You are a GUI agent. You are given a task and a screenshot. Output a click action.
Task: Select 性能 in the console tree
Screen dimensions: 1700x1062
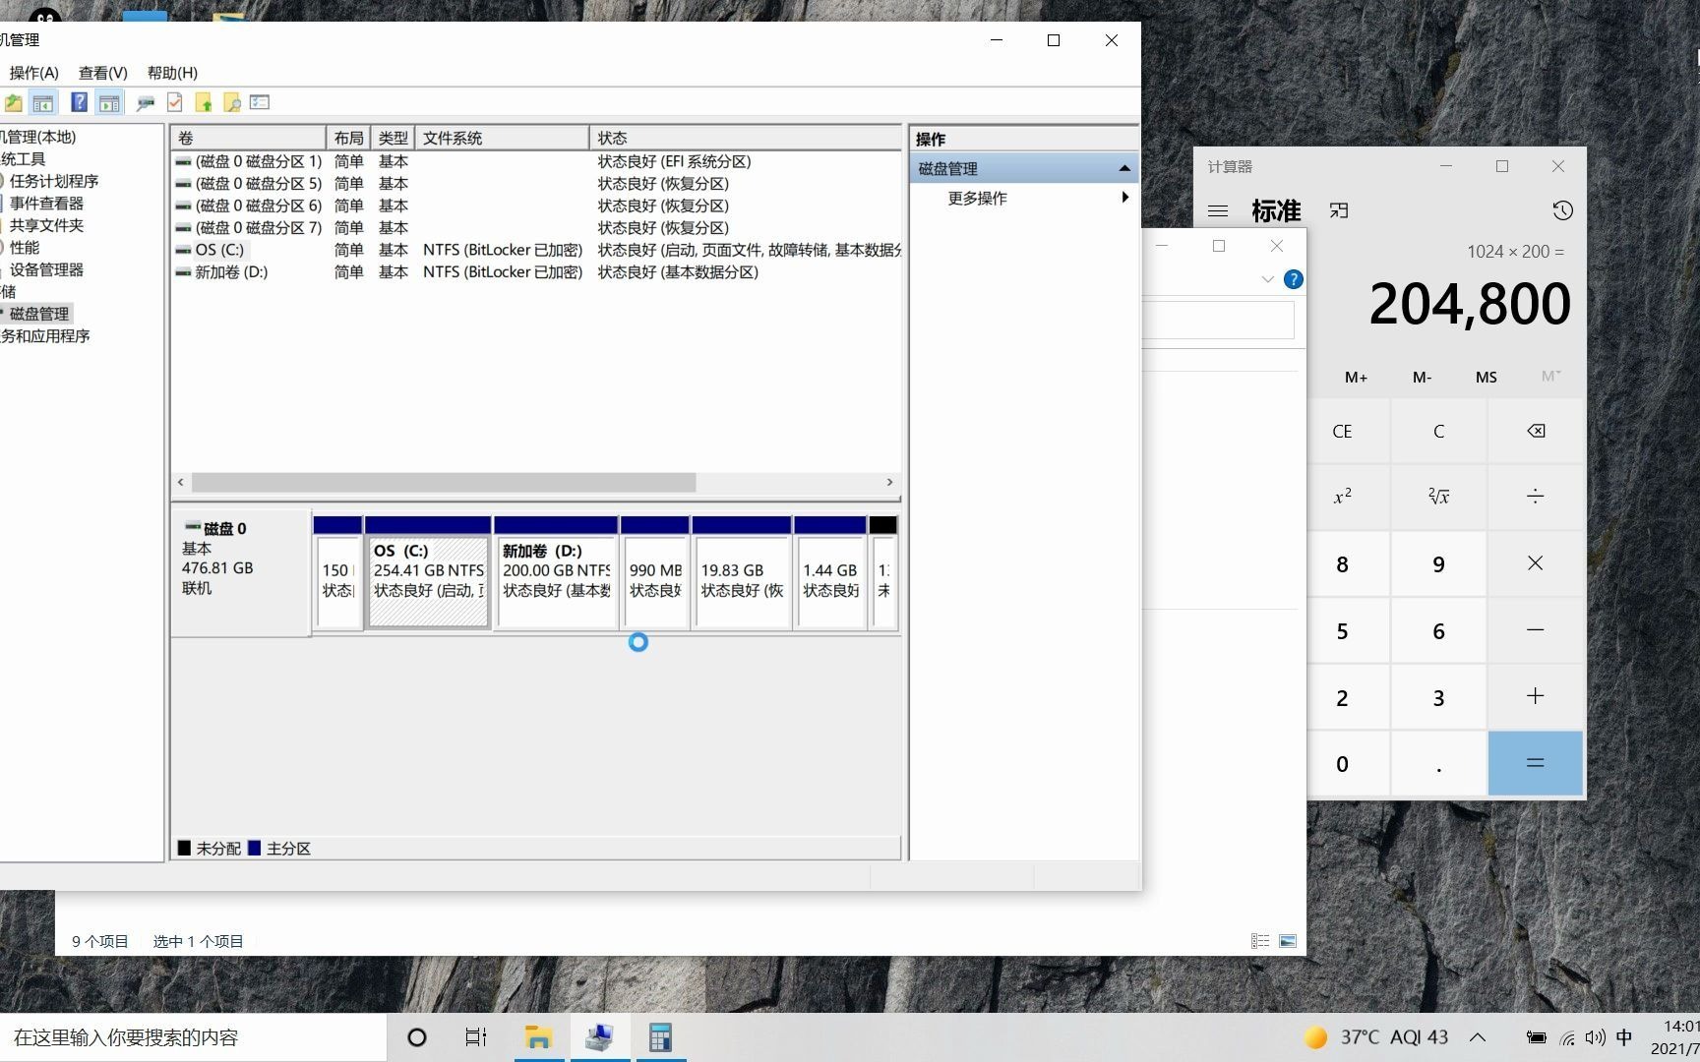coord(25,247)
